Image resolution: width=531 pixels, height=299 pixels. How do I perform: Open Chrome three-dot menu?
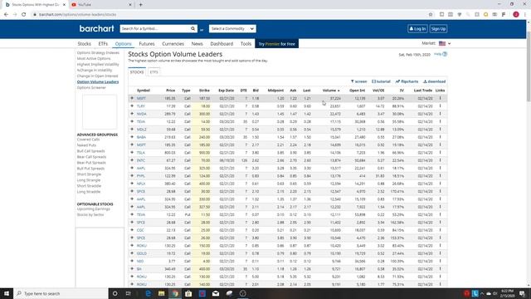(525, 15)
